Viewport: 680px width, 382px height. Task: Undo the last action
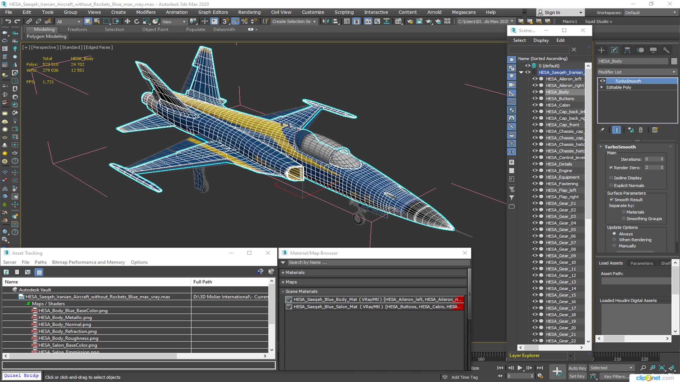(8, 21)
